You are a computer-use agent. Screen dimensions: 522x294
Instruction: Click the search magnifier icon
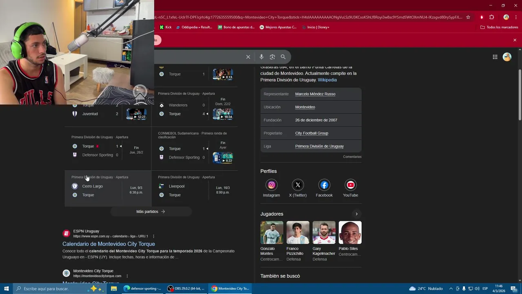point(283,57)
